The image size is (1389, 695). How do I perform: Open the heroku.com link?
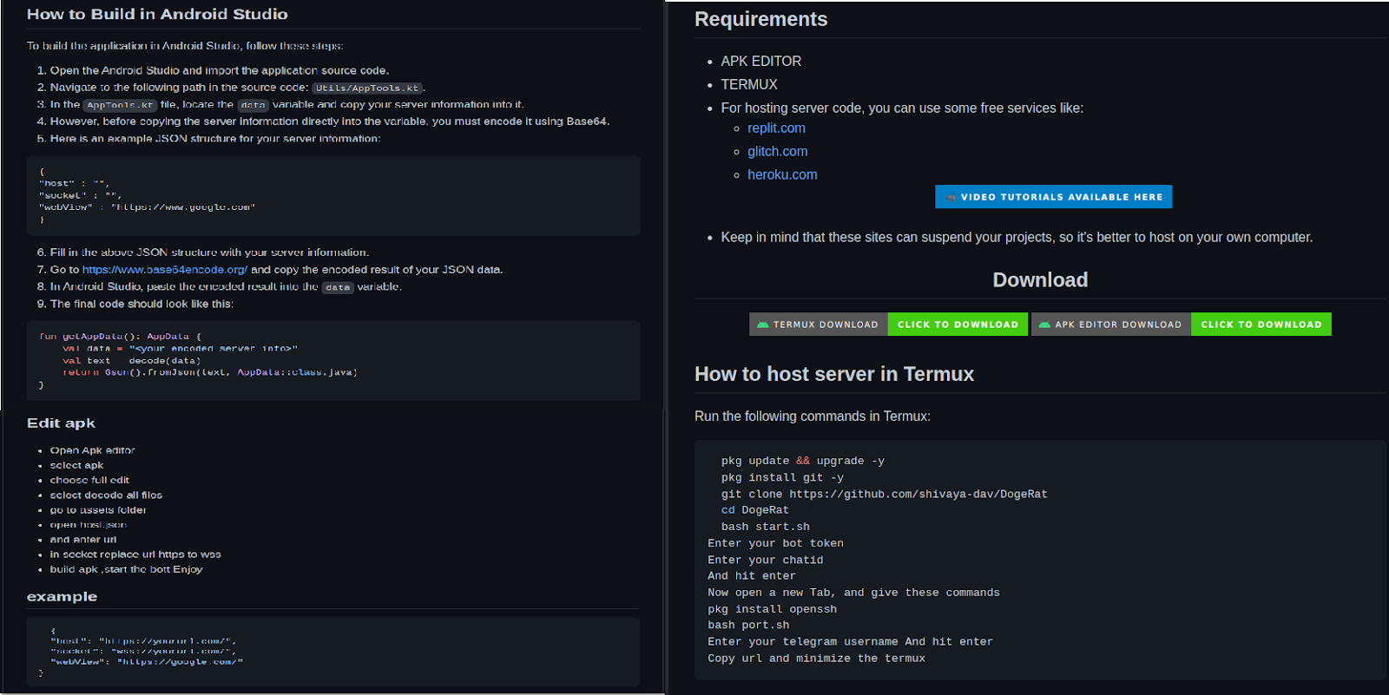(x=782, y=174)
